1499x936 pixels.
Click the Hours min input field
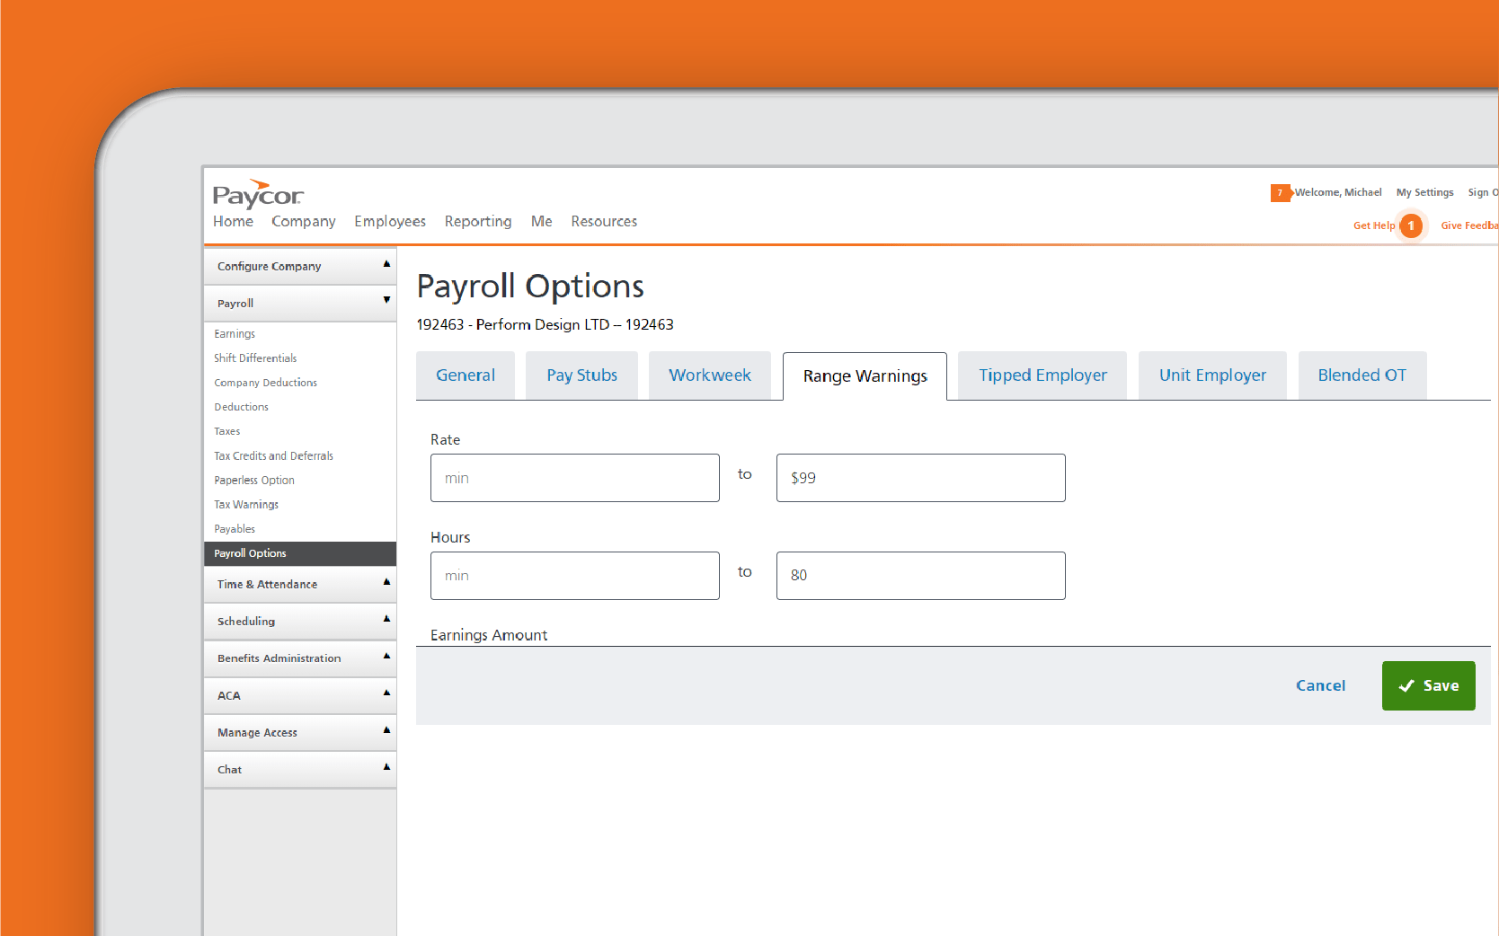pyautogui.click(x=575, y=576)
